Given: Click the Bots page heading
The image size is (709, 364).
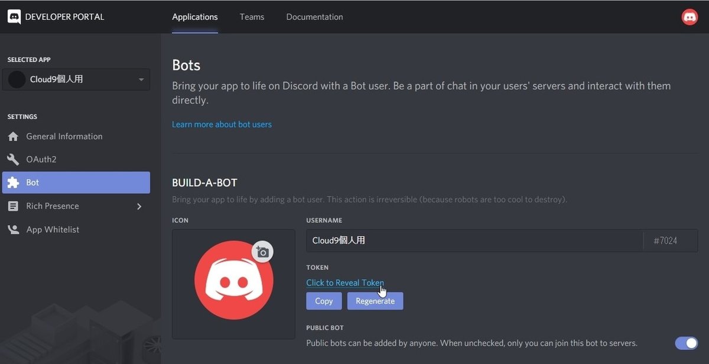Looking at the screenshot, I should pyautogui.click(x=186, y=65).
